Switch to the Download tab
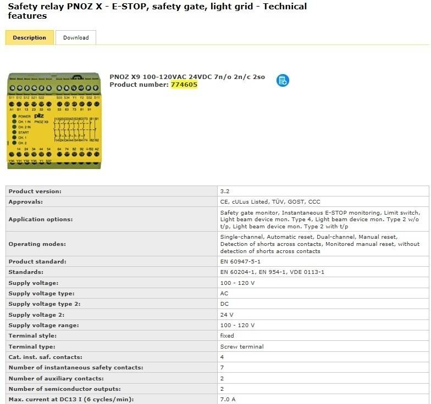Image resolution: width=431 pixels, height=404 pixels. click(x=76, y=37)
